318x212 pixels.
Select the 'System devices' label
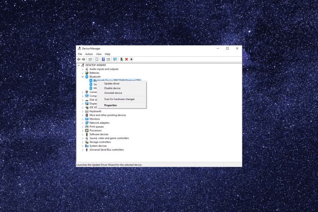point(98,146)
